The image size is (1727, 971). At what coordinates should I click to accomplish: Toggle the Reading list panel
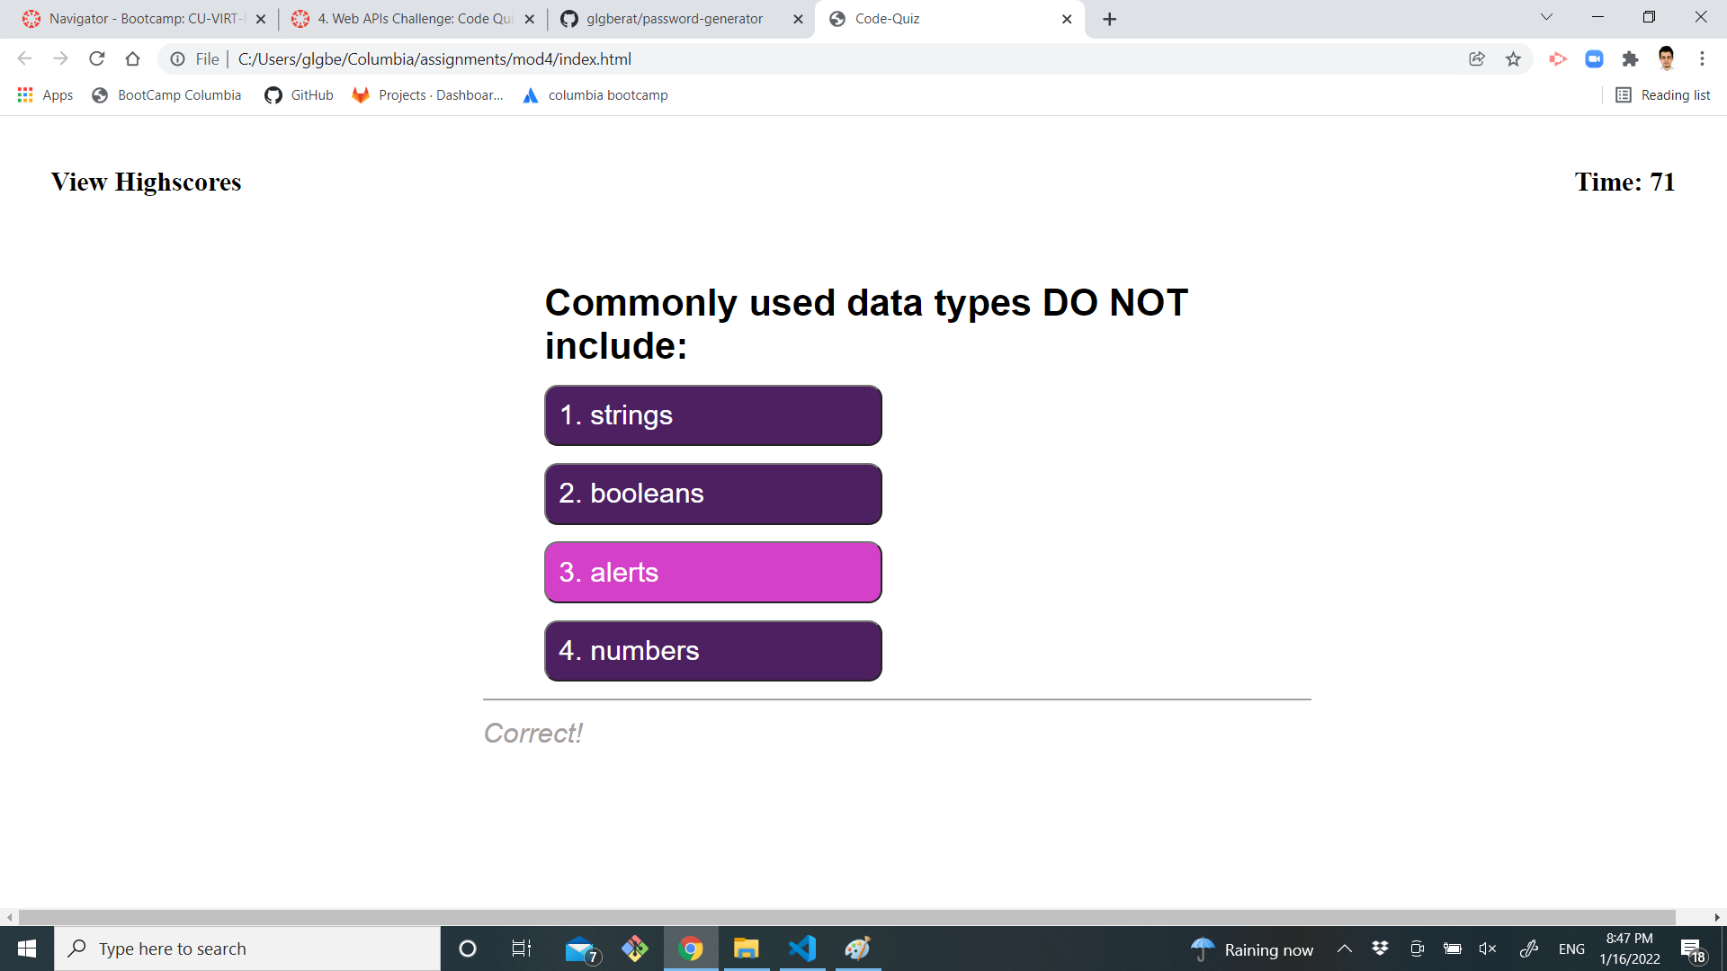[x=1662, y=94]
